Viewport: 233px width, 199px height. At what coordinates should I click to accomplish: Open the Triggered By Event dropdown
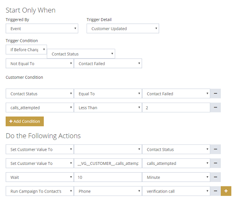point(42,28)
